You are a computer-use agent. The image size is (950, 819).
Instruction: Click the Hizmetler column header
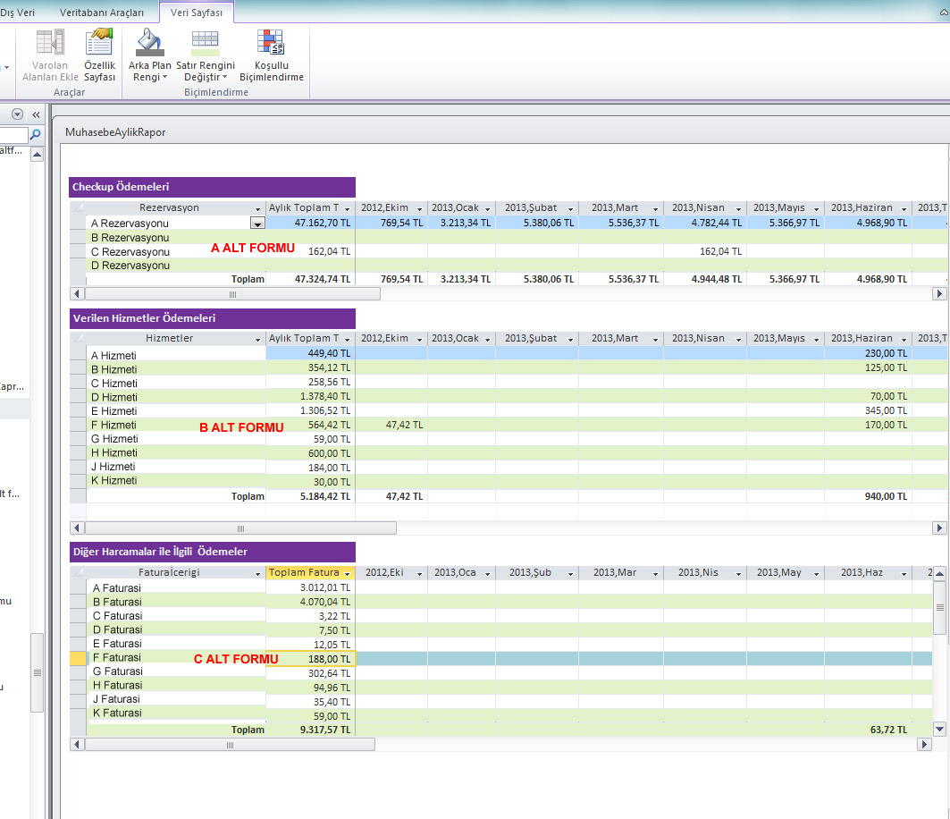(169, 339)
